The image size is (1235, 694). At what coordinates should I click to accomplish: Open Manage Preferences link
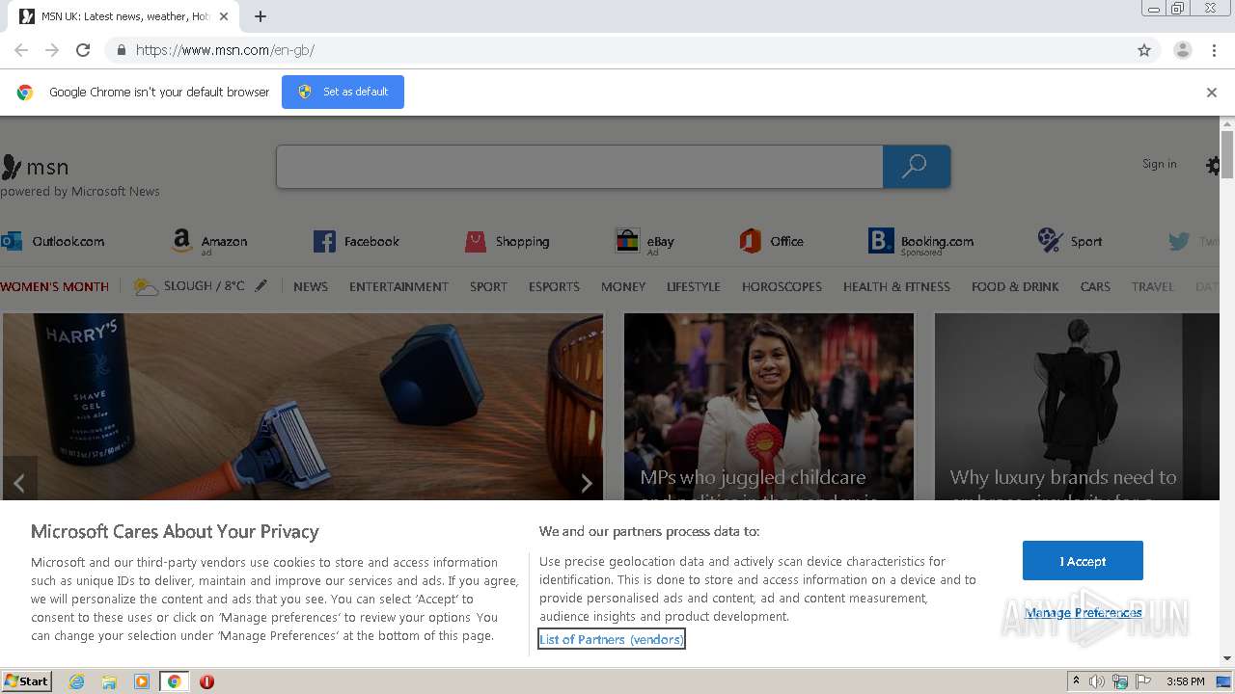click(x=1084, y=613)
